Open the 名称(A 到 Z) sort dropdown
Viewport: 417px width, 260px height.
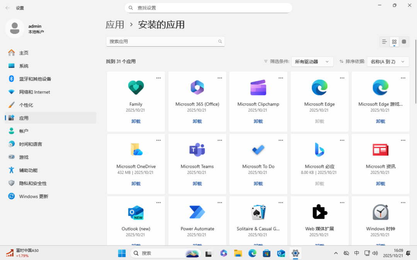click(388, 62)
